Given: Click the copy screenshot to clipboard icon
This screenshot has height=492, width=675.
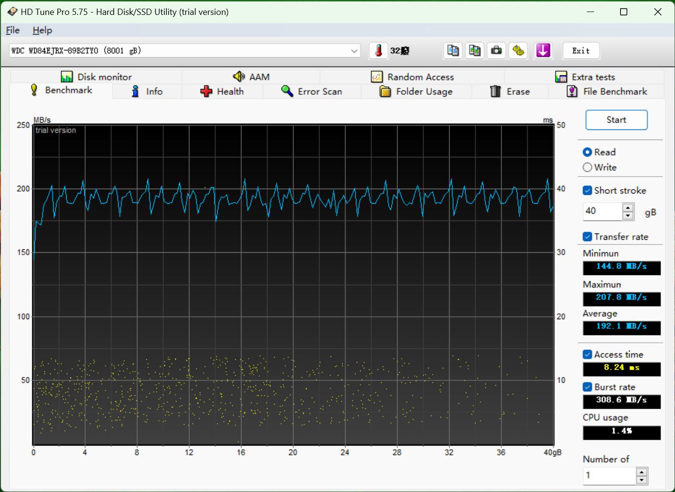Looking at the screenshot, I should point(475,51).
